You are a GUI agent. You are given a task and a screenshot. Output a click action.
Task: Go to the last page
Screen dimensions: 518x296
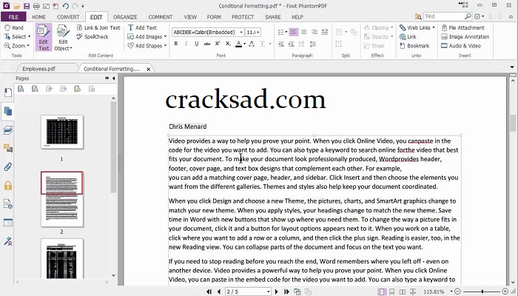(x=286, y=292)
